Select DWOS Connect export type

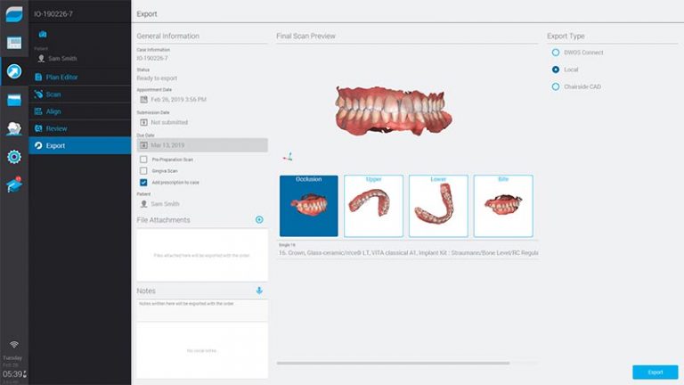[x=556, y=53]
